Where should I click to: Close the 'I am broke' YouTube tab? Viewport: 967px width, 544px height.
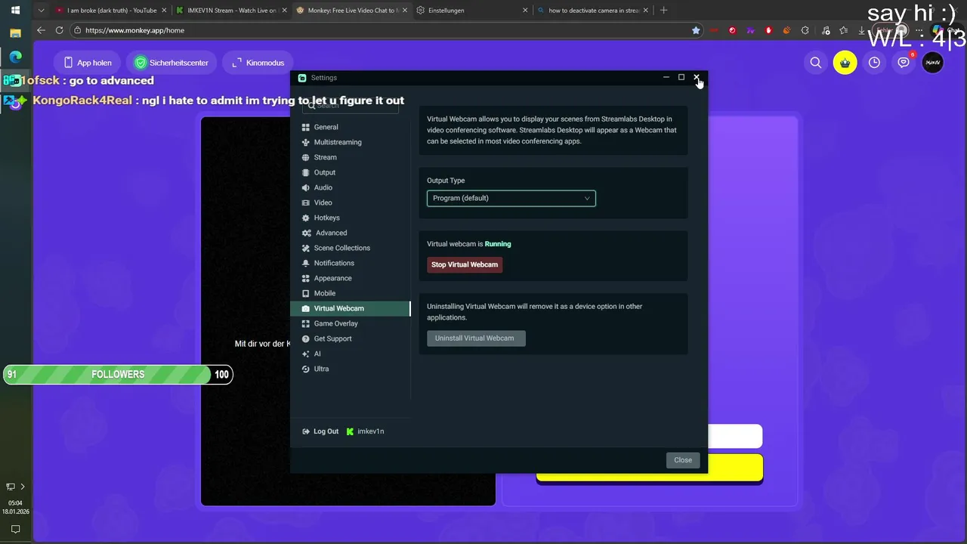(x=164, y=11)
